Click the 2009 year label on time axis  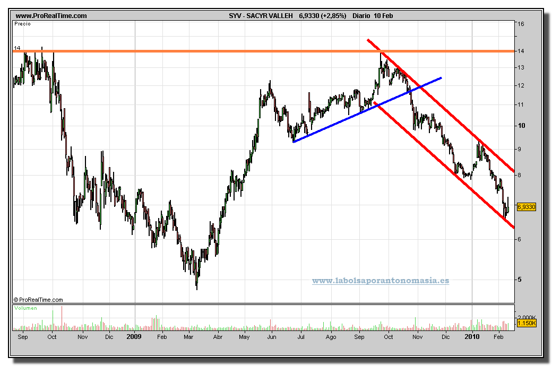(x=134, y=337)
